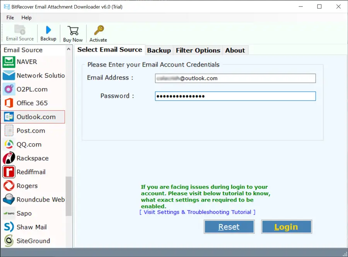
Task: Open the About tab
Action: [x=235, y=50]
